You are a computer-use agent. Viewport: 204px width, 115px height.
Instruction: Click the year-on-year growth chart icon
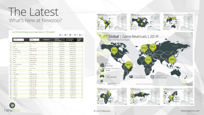coord(102,70)
